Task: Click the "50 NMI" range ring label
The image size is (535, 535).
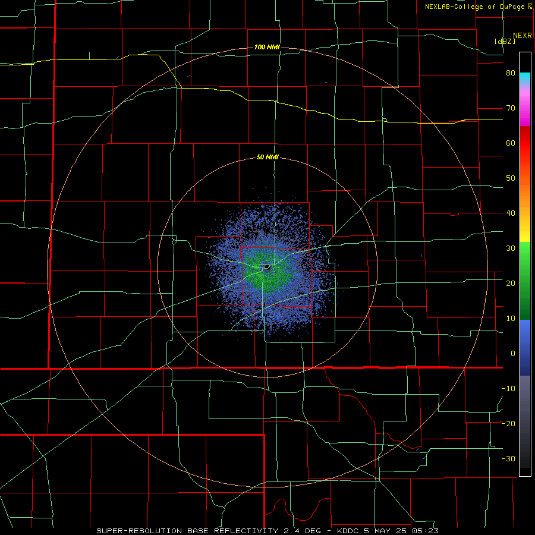Action: (x=268, y=158)
